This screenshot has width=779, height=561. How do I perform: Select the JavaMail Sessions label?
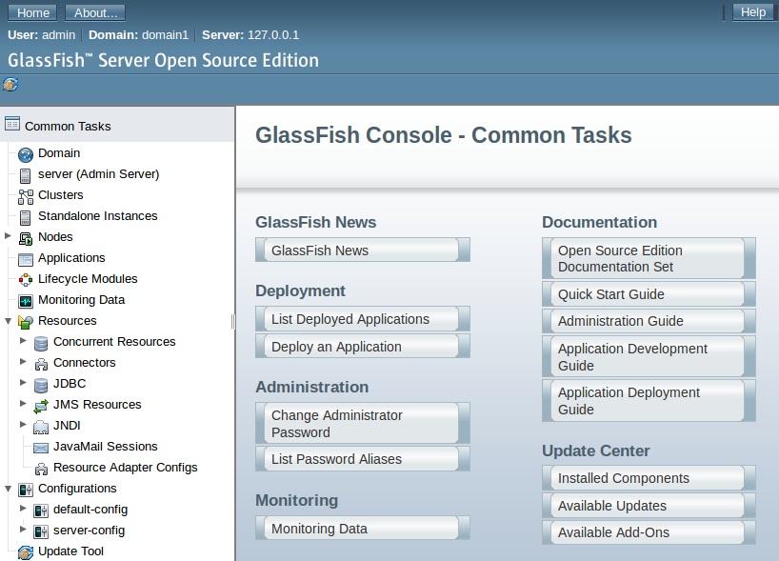click(x=106, y=446)
